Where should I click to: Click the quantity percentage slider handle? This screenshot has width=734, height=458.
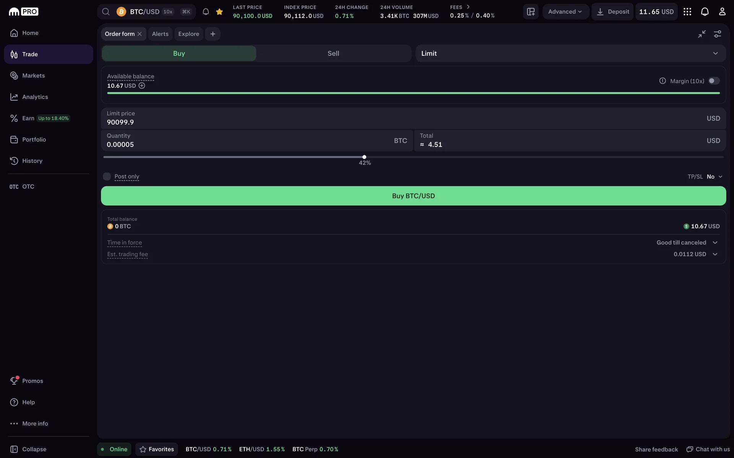364,157
